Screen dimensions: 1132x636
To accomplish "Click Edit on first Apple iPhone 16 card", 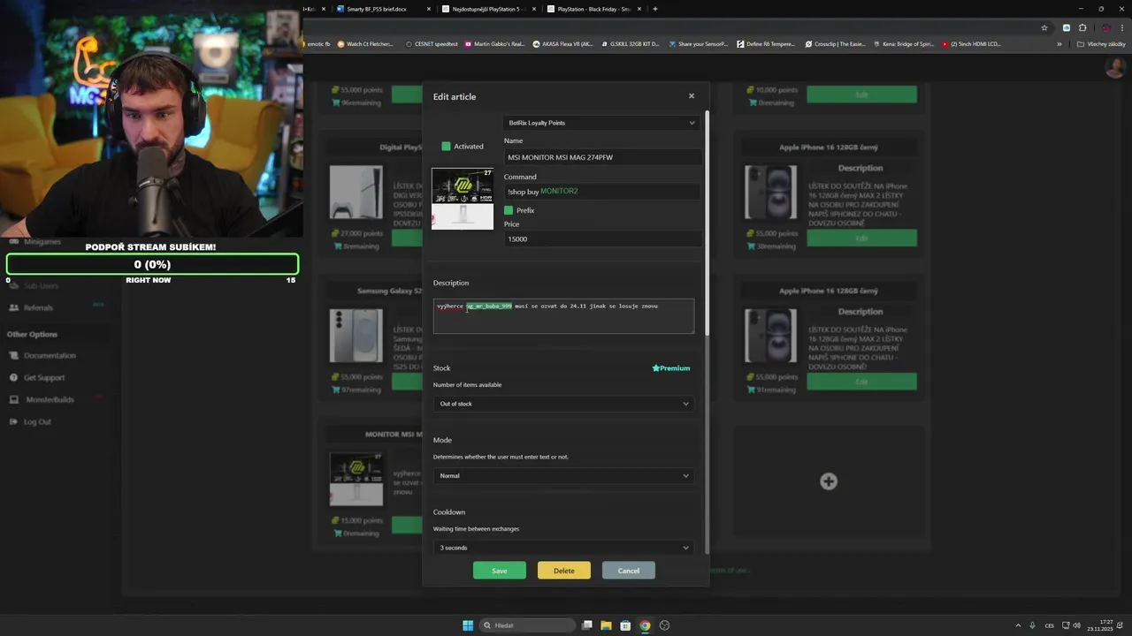I will [x=861, y=238].
